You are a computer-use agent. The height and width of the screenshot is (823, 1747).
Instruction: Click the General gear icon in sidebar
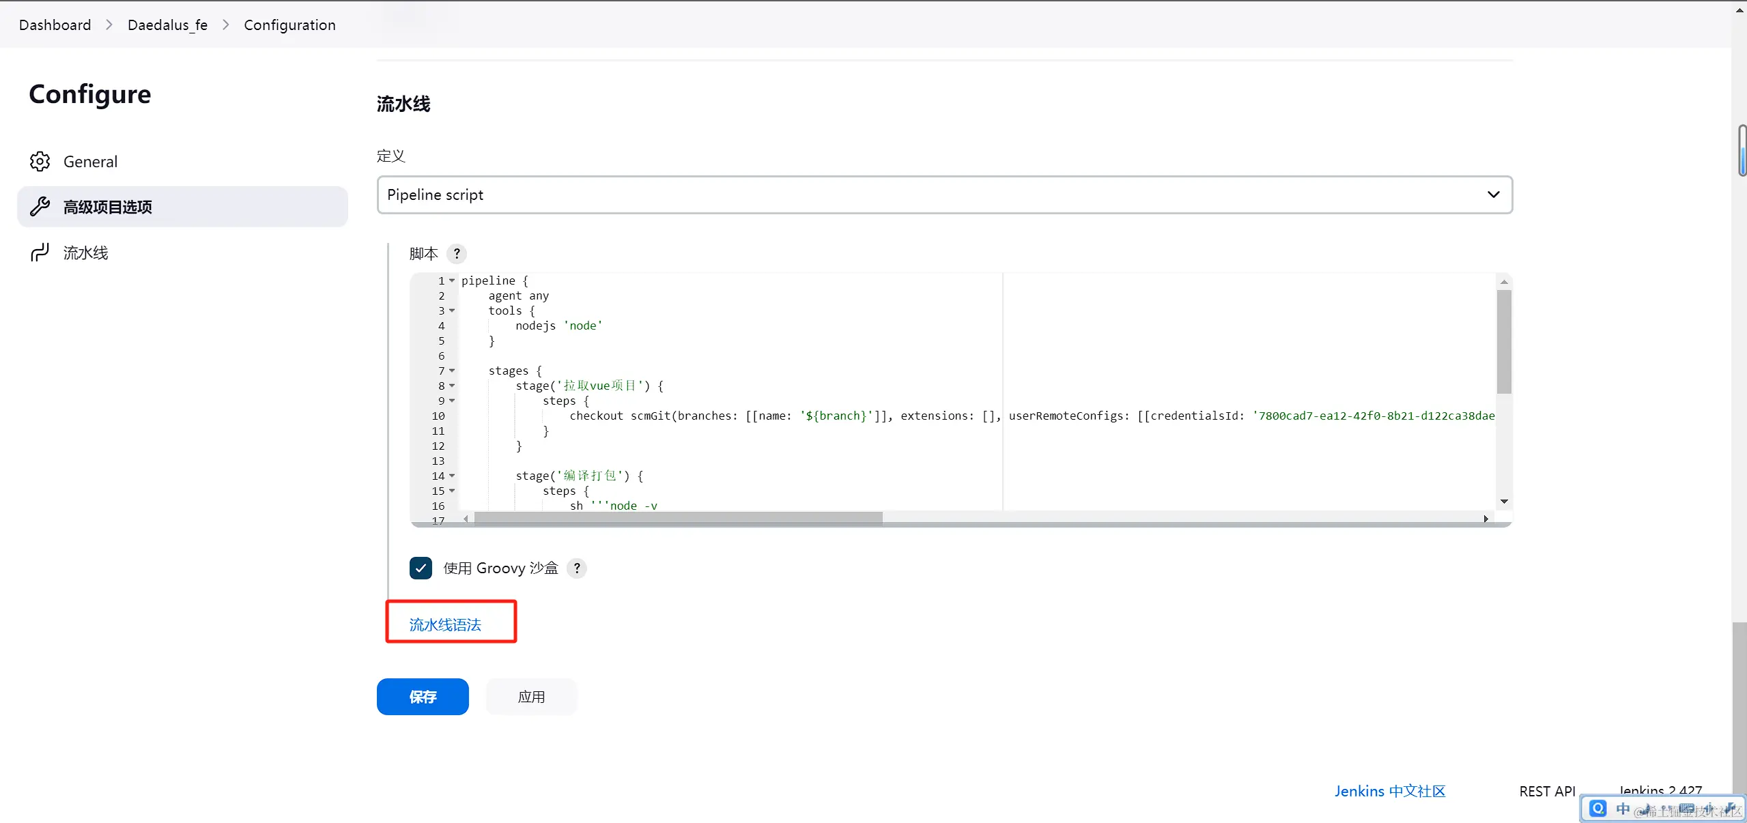(x=40, y=162)
